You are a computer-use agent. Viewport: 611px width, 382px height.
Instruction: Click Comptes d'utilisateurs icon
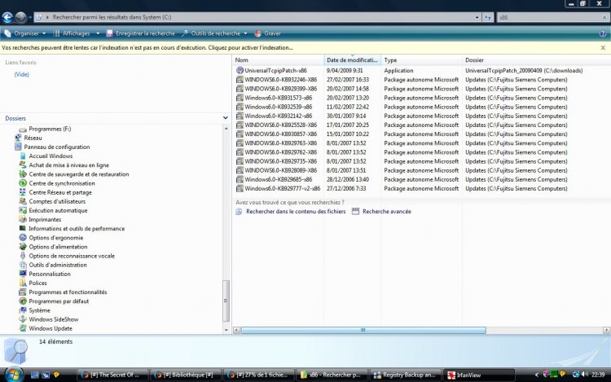(x=23, y=201)
